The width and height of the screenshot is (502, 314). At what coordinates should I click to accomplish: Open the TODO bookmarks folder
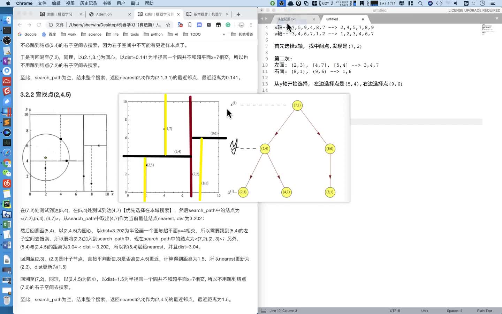[x=192, y=34]
